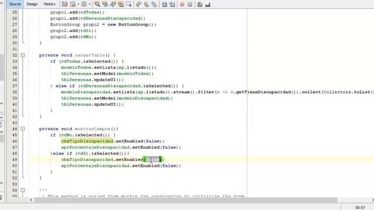Go to Previous Bookmark icon
This screenshot has height=210, width=374.
pyautogui.click(x=138, y=4)
